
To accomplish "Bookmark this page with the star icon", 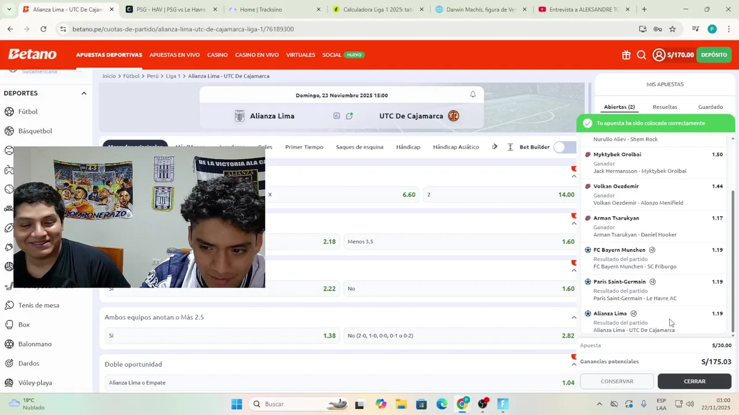I will (x=673, y=29).
